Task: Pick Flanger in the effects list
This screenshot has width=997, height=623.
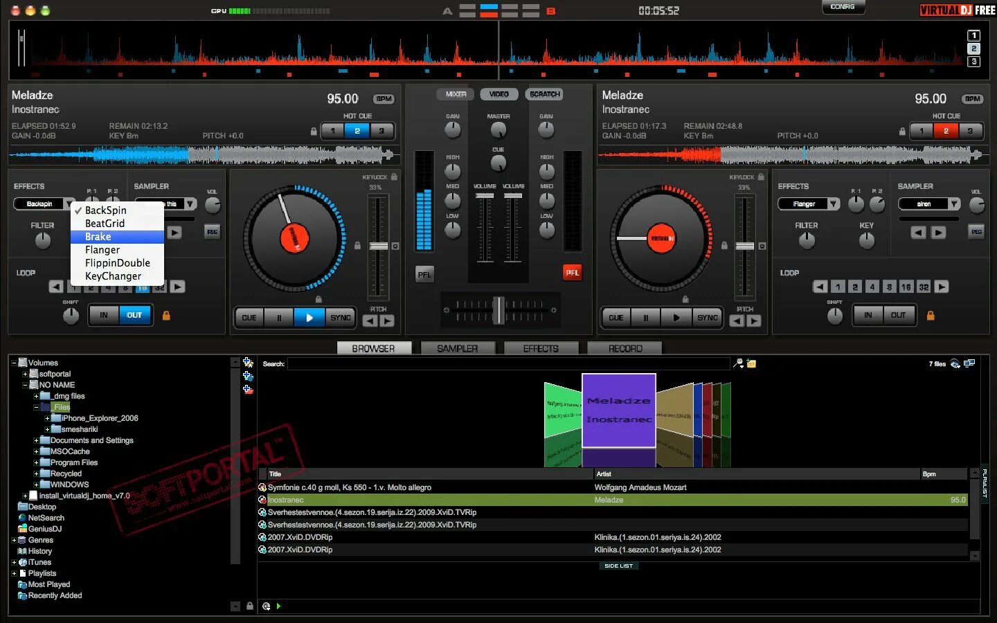Action: click(x=117, y=250)
